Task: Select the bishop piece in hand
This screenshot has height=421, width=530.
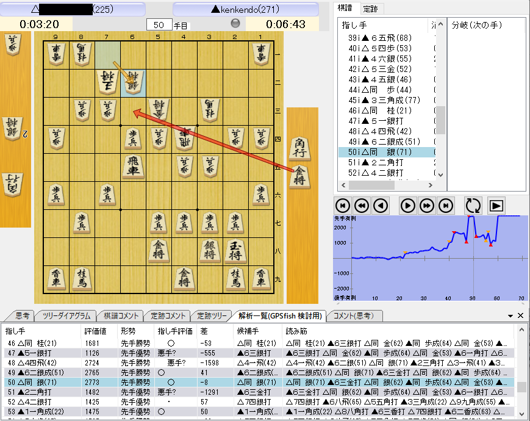Action: point(299,148)
